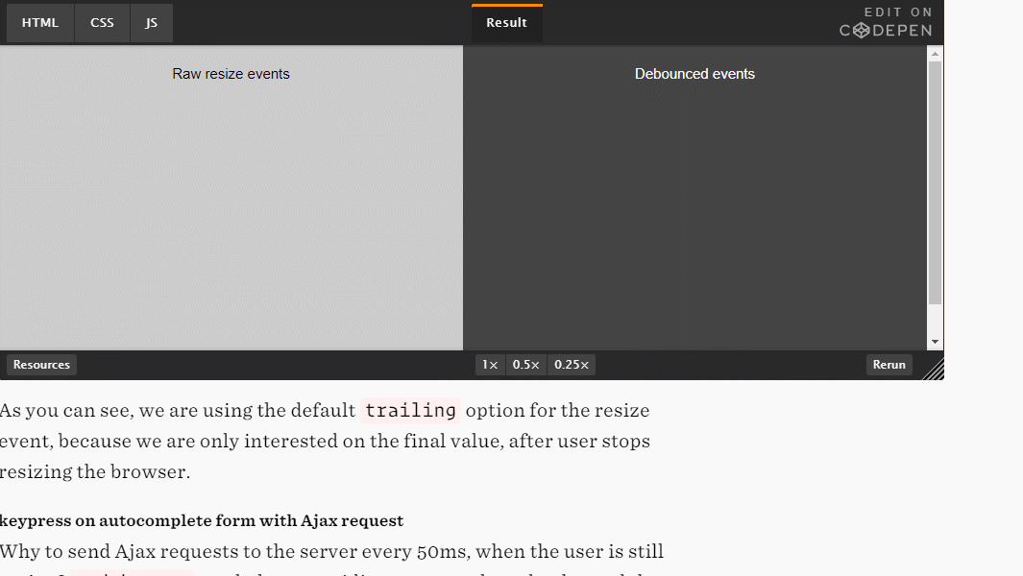Click the Raw resize events panel

pyautogui.click(x=231, y=198)
